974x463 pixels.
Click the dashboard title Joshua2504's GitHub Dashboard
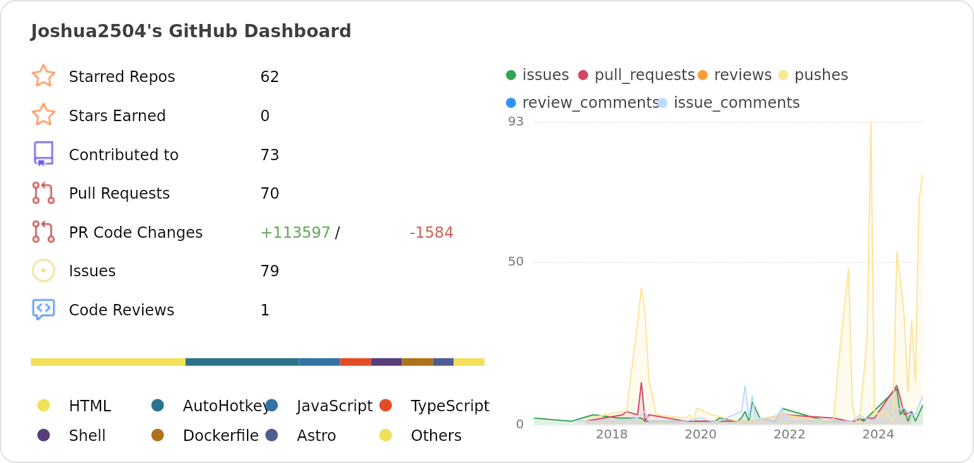pyautogui.click(x=191, y=31)
